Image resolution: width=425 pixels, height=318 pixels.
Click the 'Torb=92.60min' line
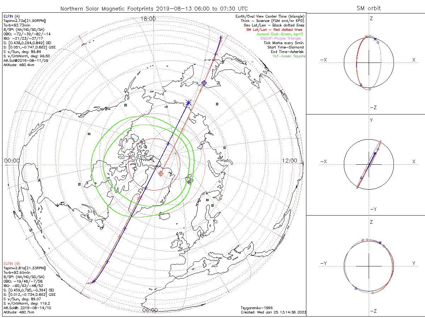17,273
